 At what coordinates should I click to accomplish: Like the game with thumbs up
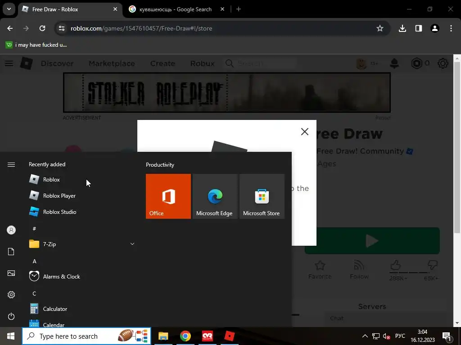(396, 265)
